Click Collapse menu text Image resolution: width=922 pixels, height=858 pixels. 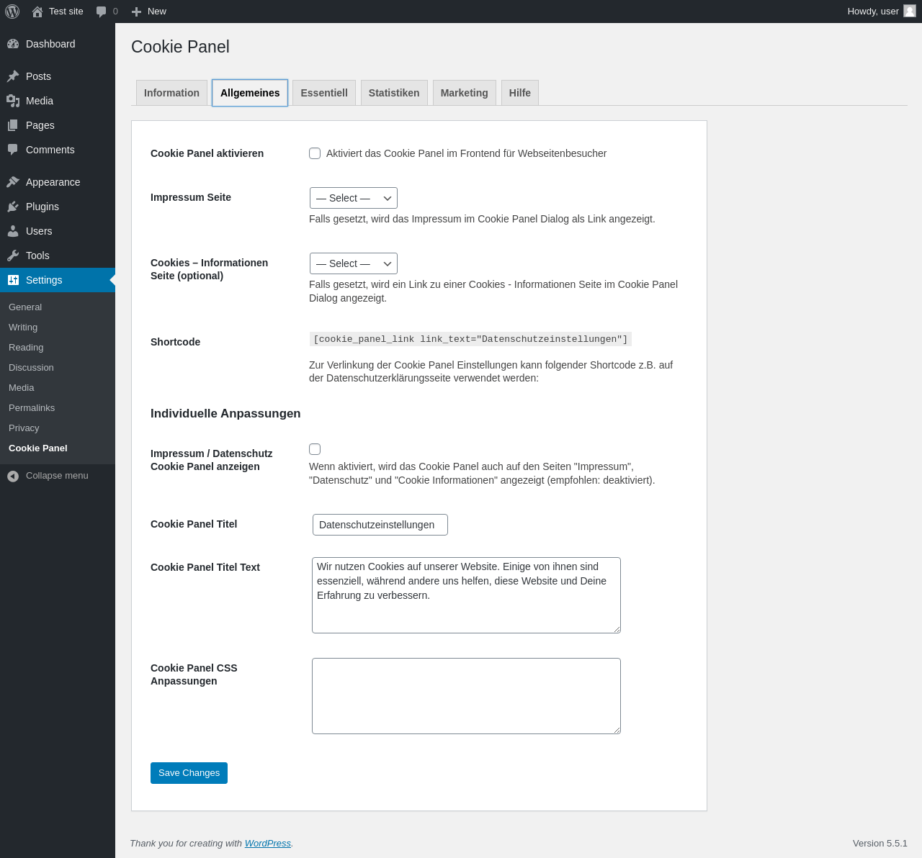[57, 476]
